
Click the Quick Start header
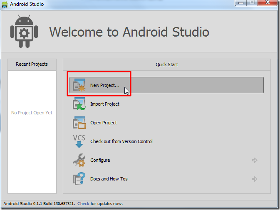pyautogui.click(x=167, y=64)
